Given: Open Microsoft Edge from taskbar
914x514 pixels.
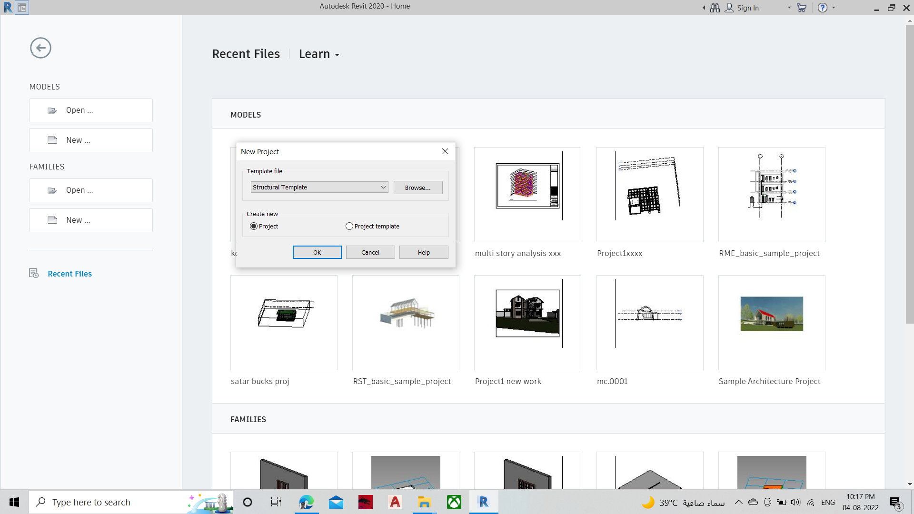Looking at the screenshot, I should [x=307, y=502].
